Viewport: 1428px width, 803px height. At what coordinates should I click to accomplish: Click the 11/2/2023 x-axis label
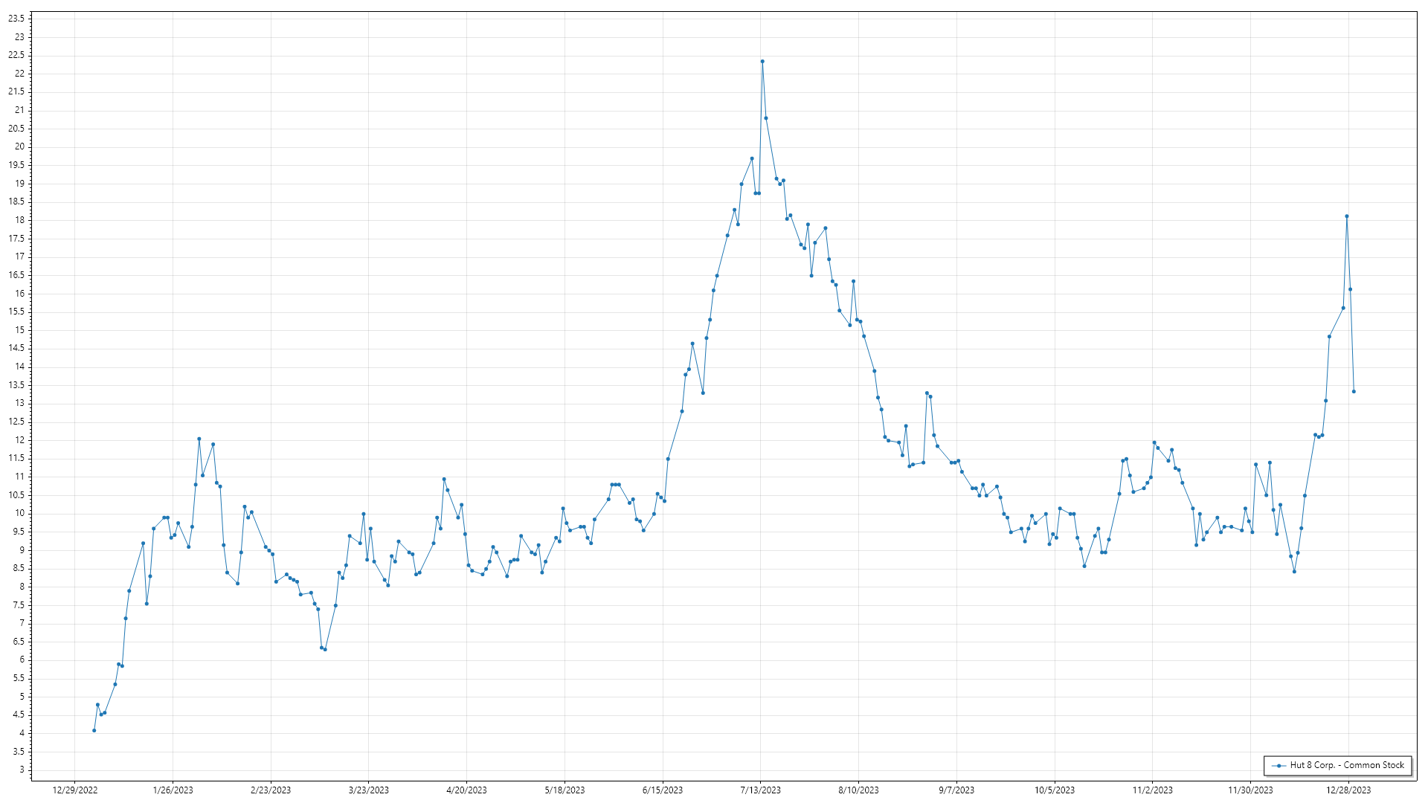(1152, 790)
